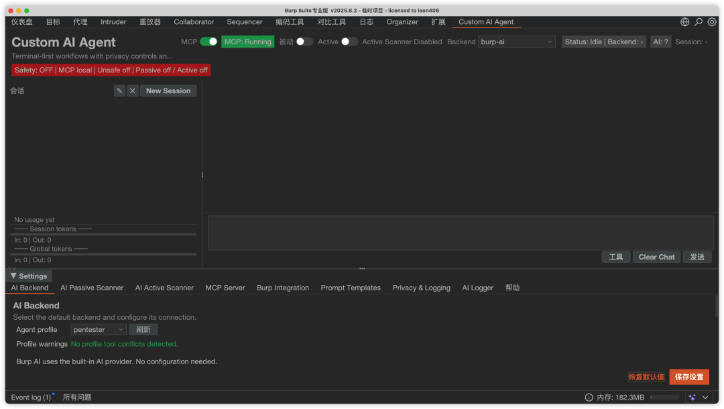The width and height of the screenshot is (724, 409).
Task: Open the Burp Integration settings tab
Action: pyautogui.click(x=283, y=288)
